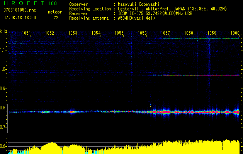Screen dimensions: 243x154
Task: Click the 0.7 frequency axis label
Action: coord(3,127)
